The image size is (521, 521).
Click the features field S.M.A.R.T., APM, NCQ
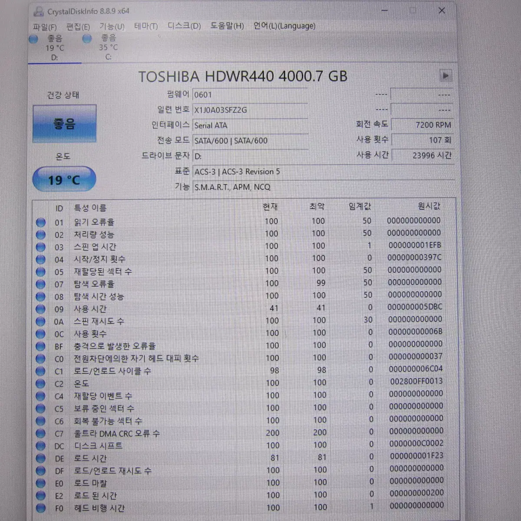coord(323,187)
